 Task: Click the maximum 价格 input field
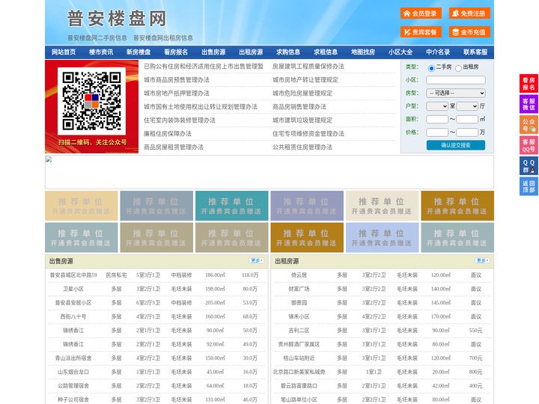pyautogui.click(x=467, y=132)
